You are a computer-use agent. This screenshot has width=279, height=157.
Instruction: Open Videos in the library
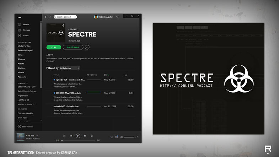pos(21,72)
